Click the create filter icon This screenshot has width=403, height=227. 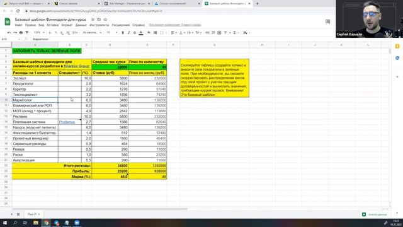point(225,33)
